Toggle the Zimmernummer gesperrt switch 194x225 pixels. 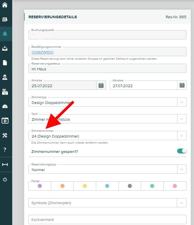(182, 151)
